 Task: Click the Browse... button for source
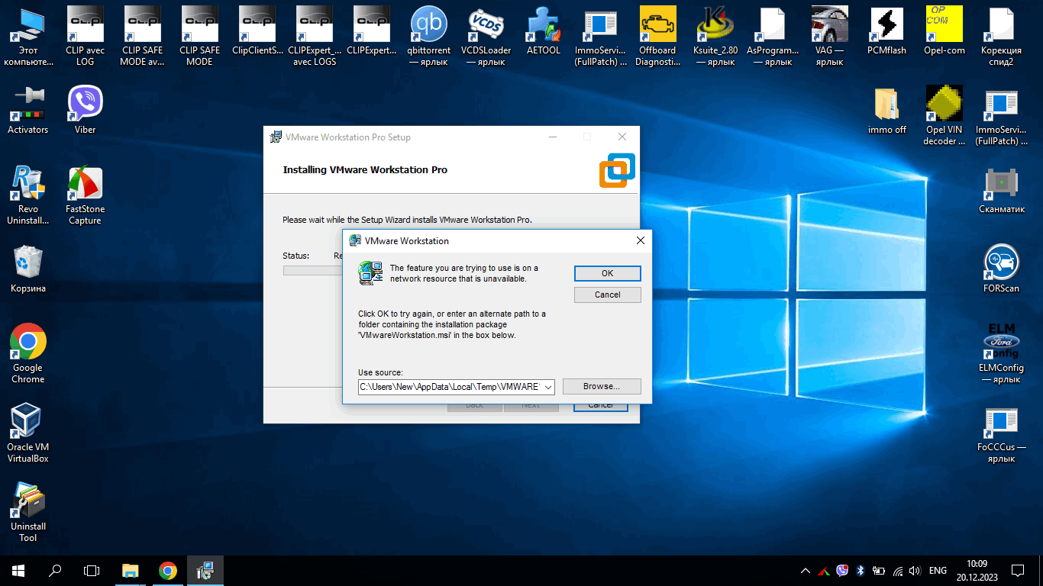(x=601, y=386)
